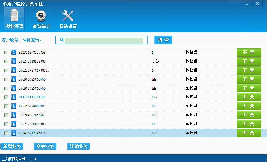
Task: Click contact icon for 322356898525858
Action: (x=13, y=53)
